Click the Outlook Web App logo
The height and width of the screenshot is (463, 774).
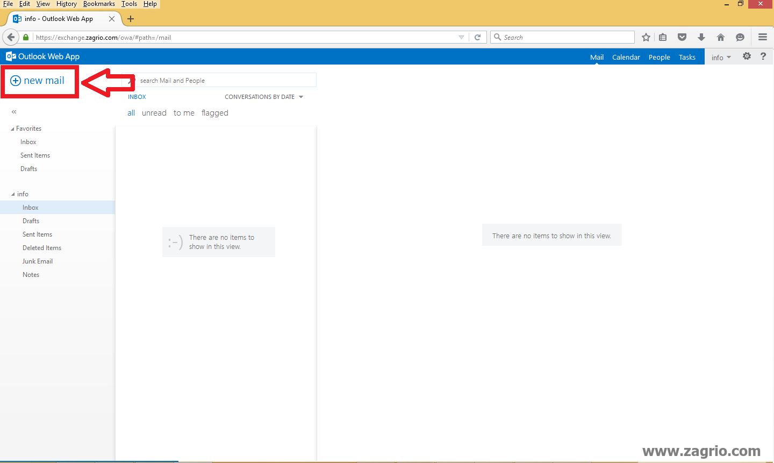pyautogui.click(x=42, y=56)
